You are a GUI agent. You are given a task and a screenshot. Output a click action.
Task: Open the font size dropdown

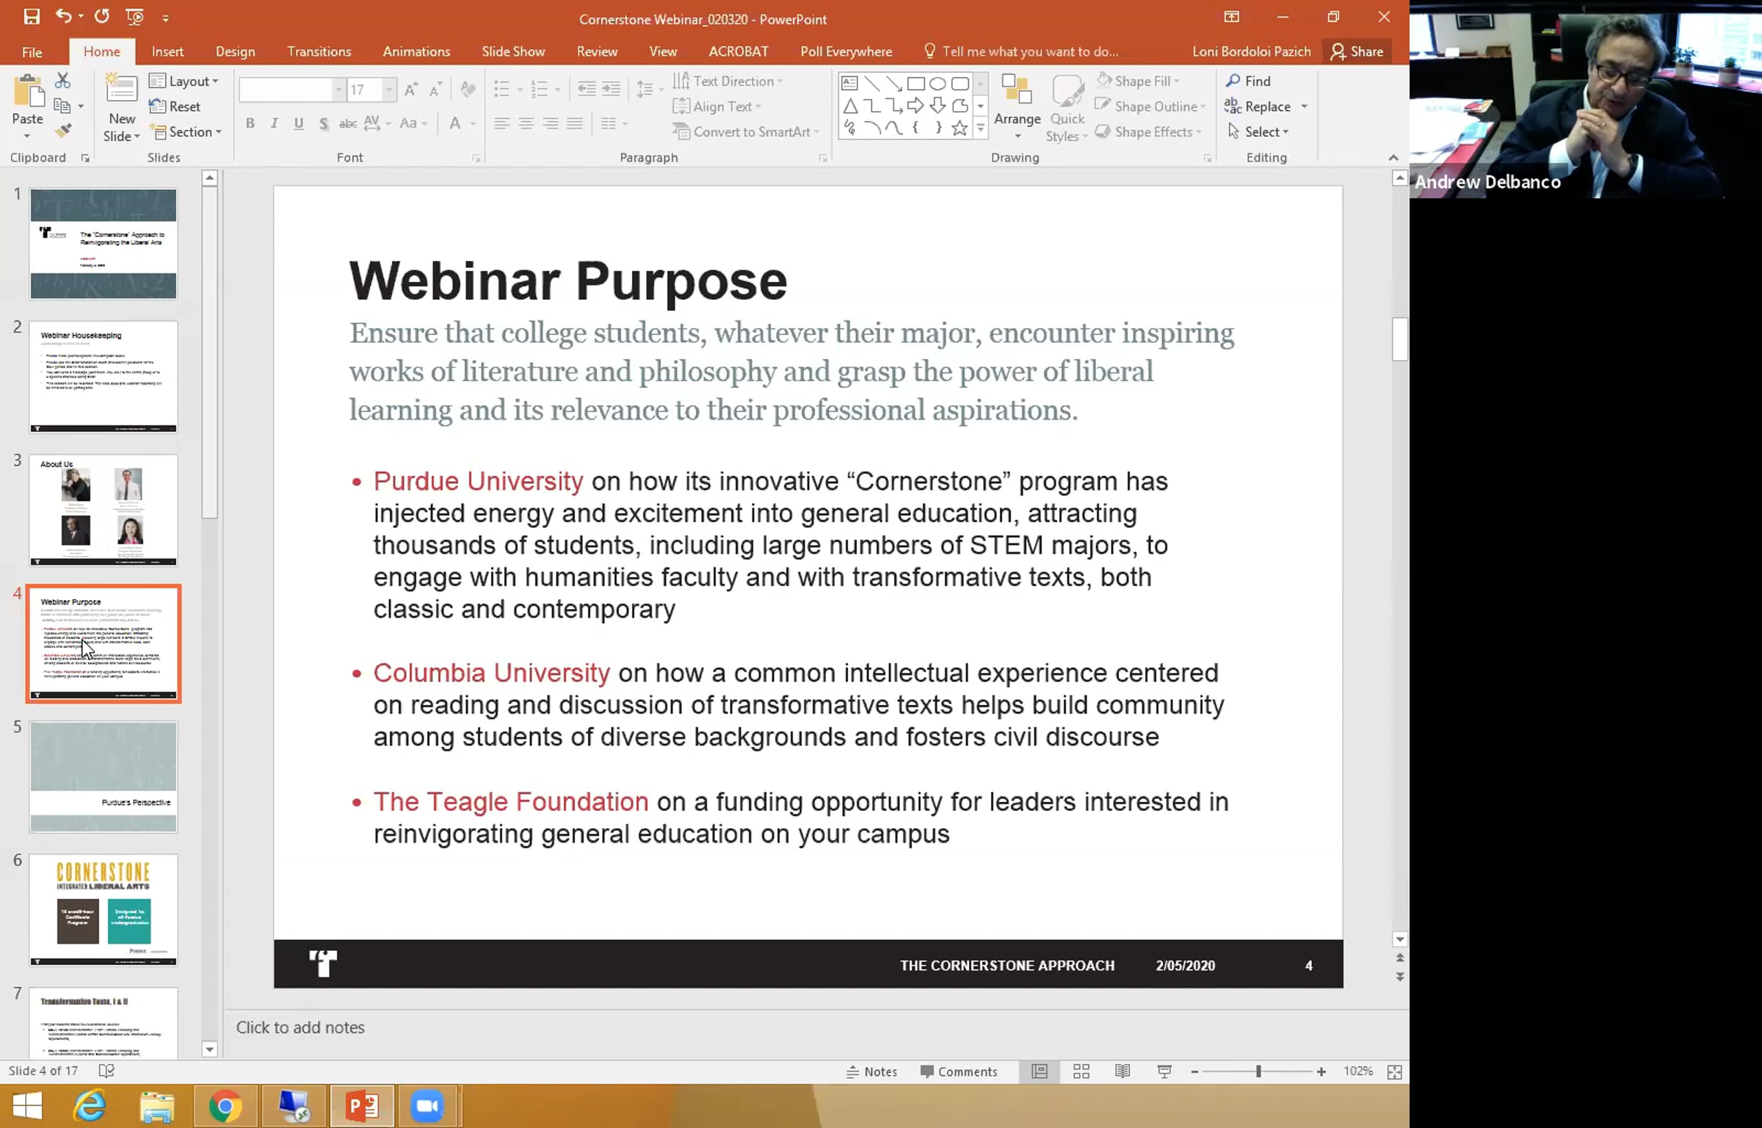tap(389, 90)
